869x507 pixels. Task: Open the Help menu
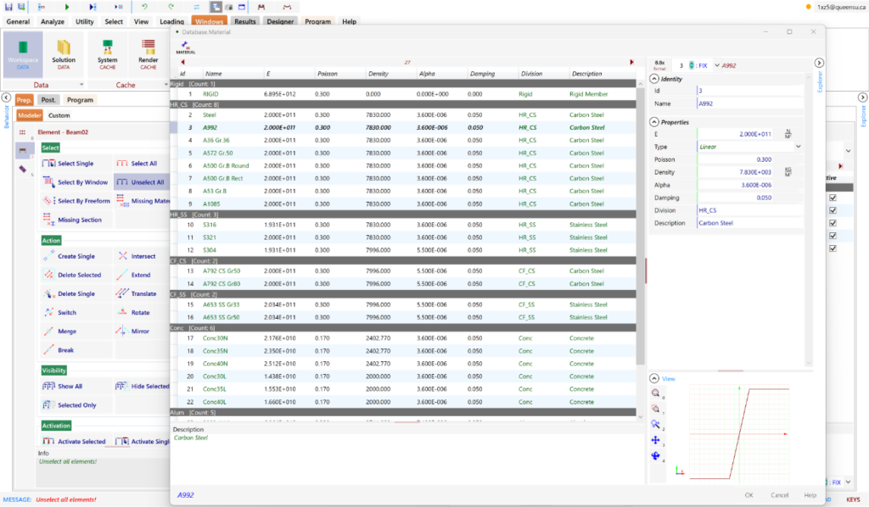pyautogui.click(x=349, y=21)
